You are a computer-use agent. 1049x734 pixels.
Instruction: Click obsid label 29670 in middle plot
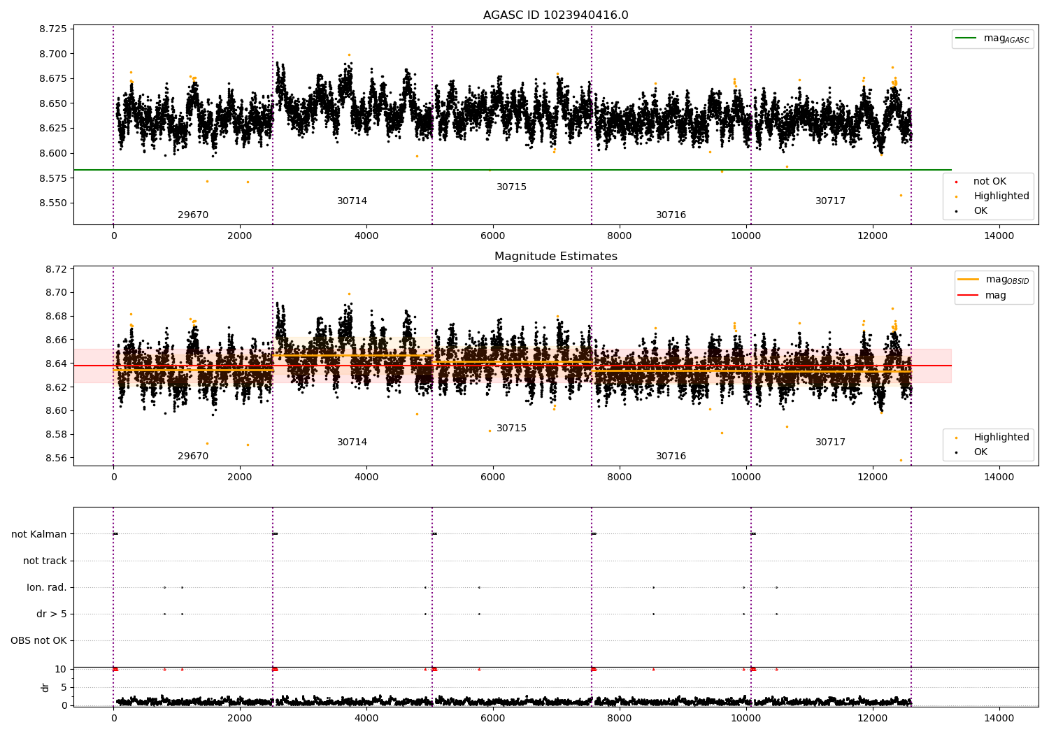[193, 456]
